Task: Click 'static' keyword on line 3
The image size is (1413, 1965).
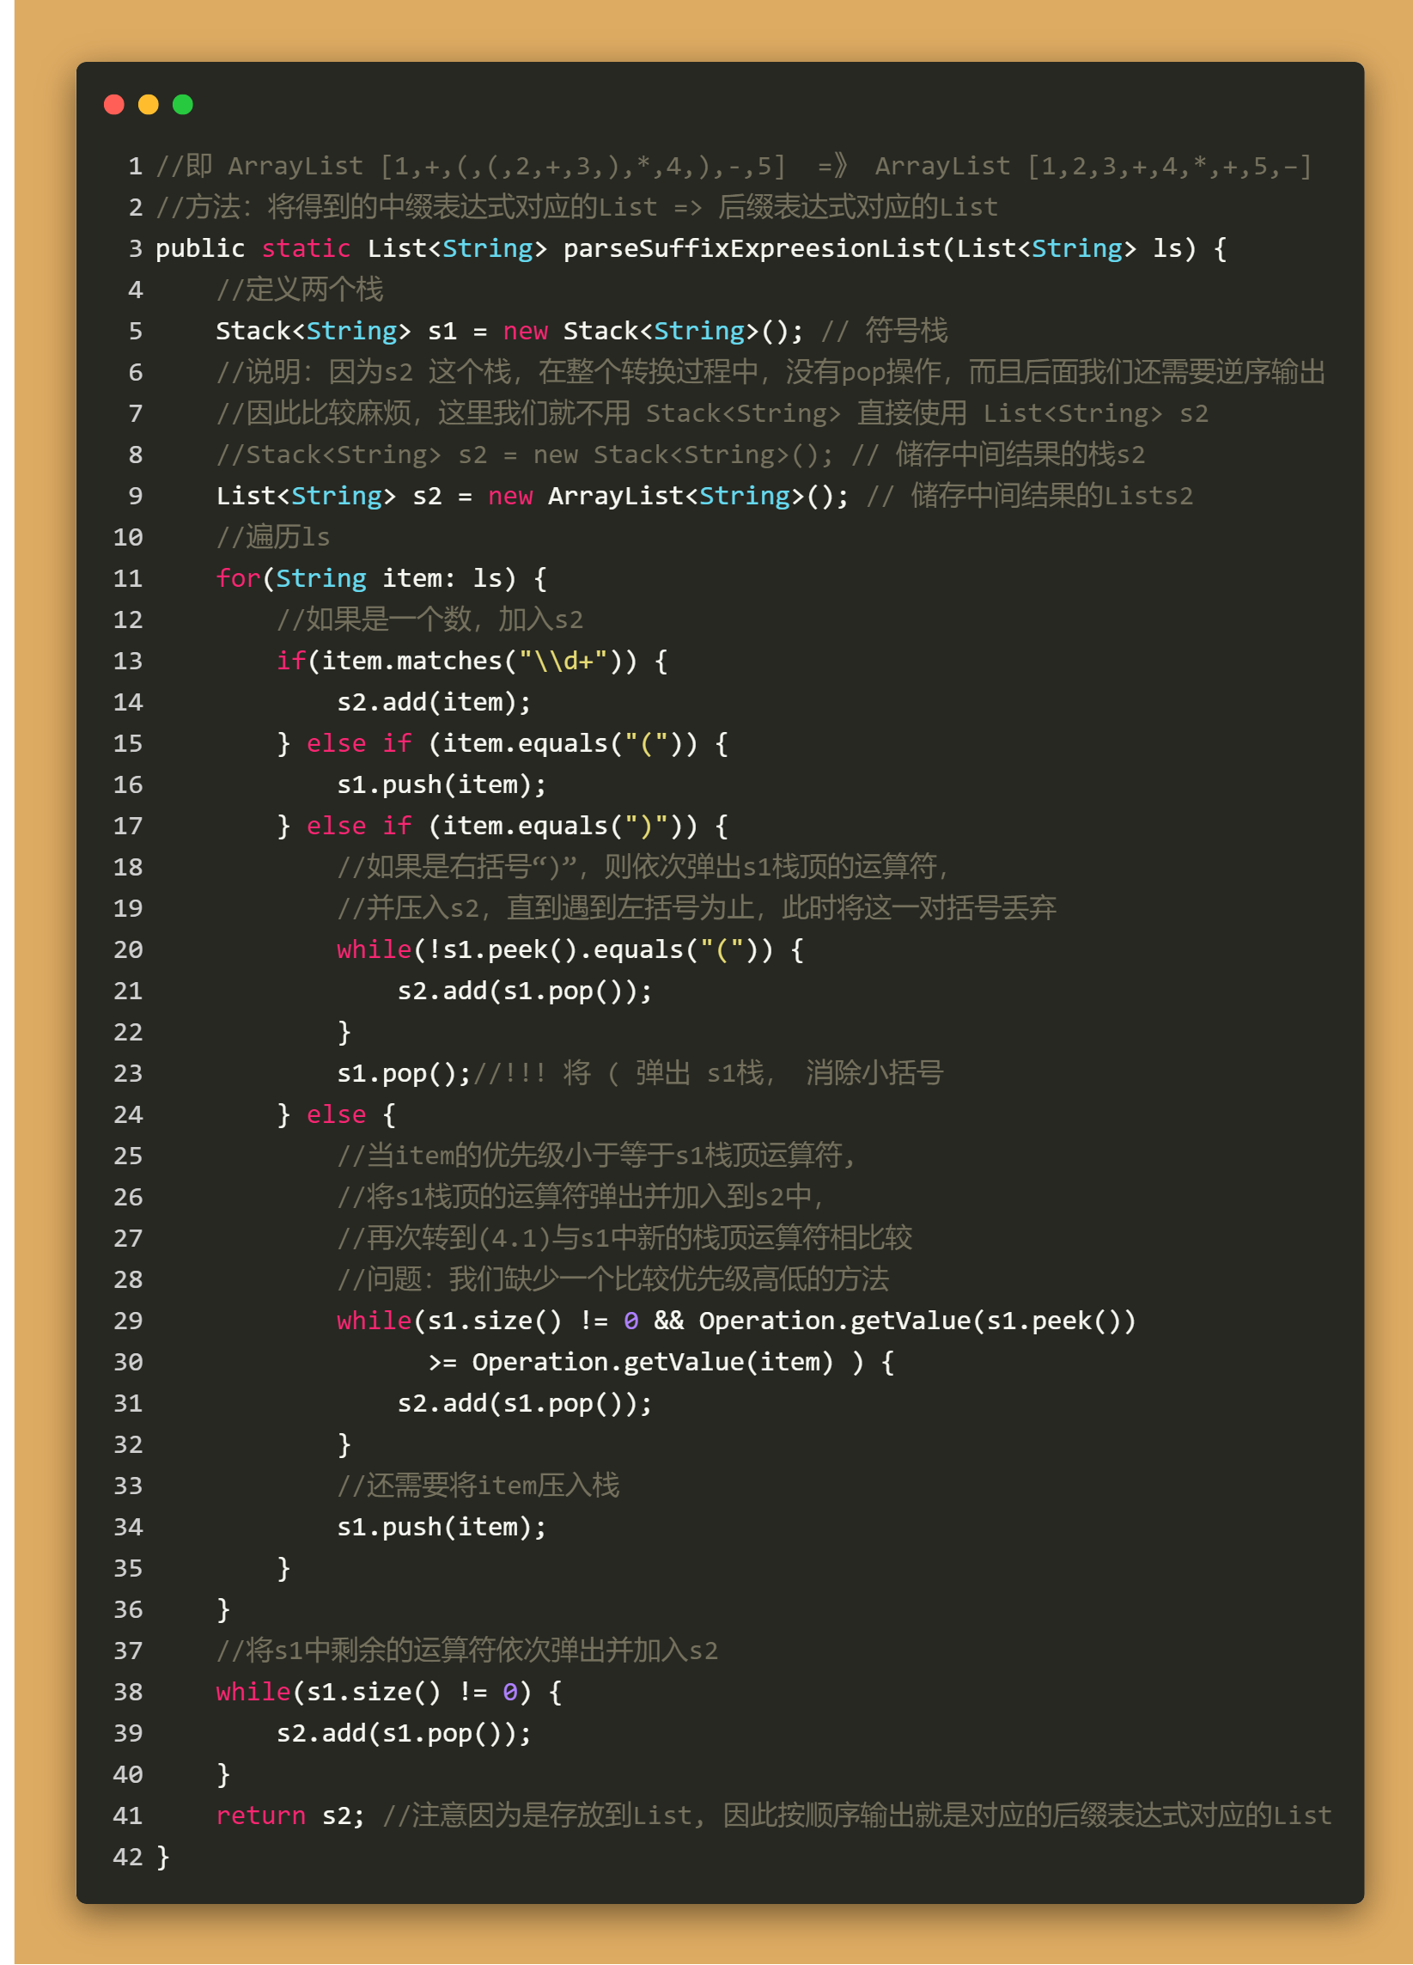Action: click(306, 248)
